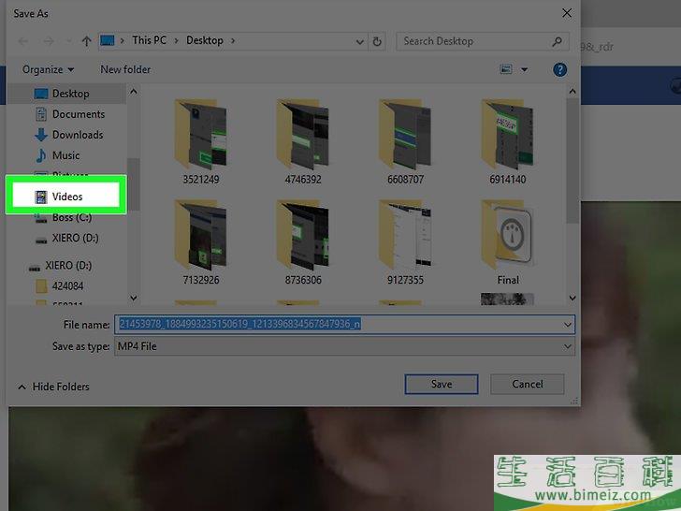Click file list scrollbar down arrow
The width and height of the screenshot is (681, 511).
tap(572, 298)
